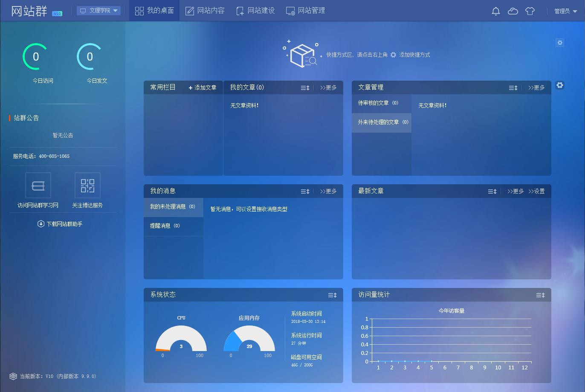
Task: Expand sort options in 我的文章 panel
Action: click(x=305, y=88)
